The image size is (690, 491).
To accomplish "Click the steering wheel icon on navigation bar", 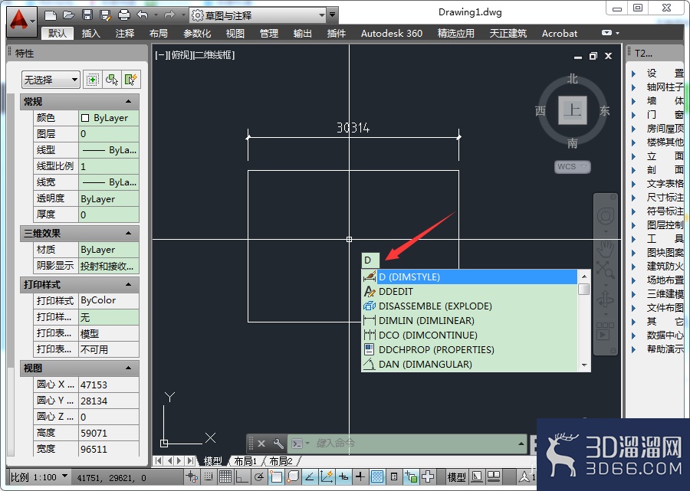I will pos(606,216).
